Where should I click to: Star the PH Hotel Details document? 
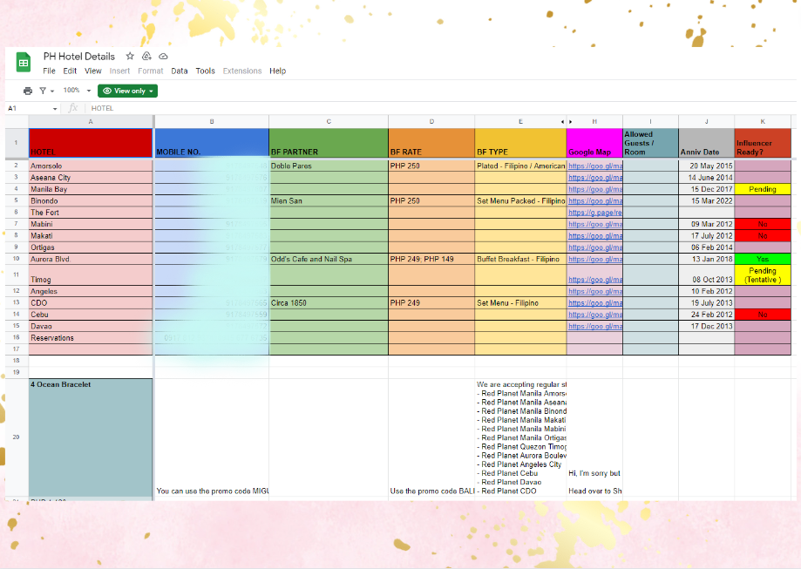[130, 56]
